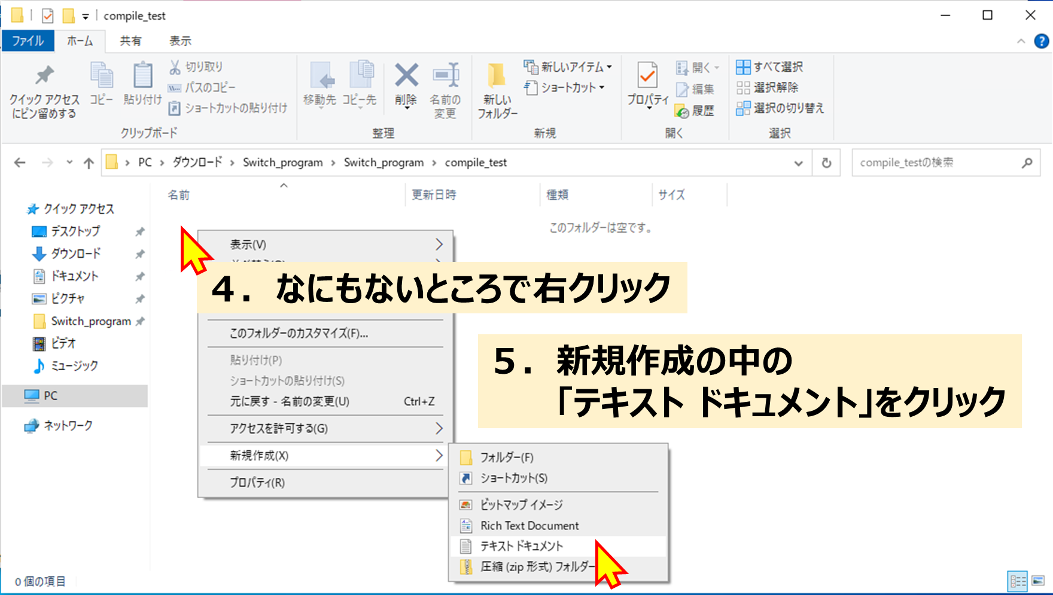Click Select None (選択解除)
The height and width of the screenshot is (595, 1053).
click(x=767, y=88)
